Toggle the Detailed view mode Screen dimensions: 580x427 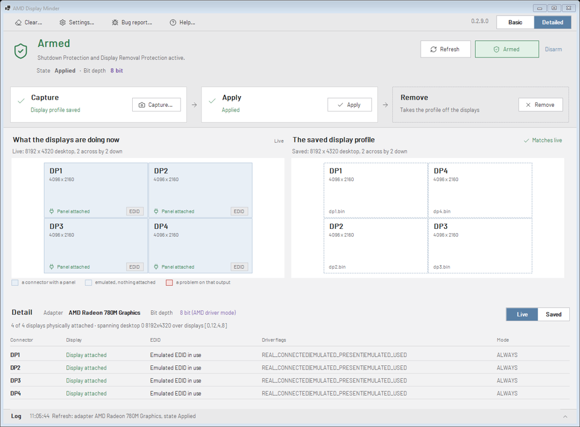pyautogui.click(x=553, y=22)
